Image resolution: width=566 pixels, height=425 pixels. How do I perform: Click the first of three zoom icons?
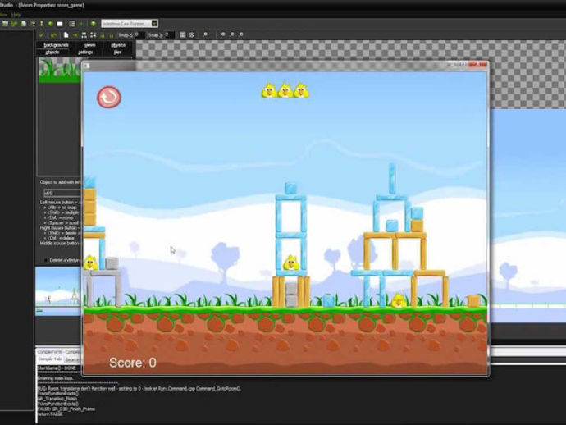tap(223, 34)
